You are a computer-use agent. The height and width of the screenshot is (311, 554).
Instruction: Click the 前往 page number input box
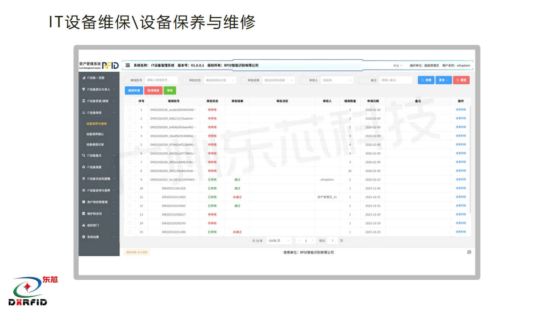pyautogui.click(x=332, y=241)
